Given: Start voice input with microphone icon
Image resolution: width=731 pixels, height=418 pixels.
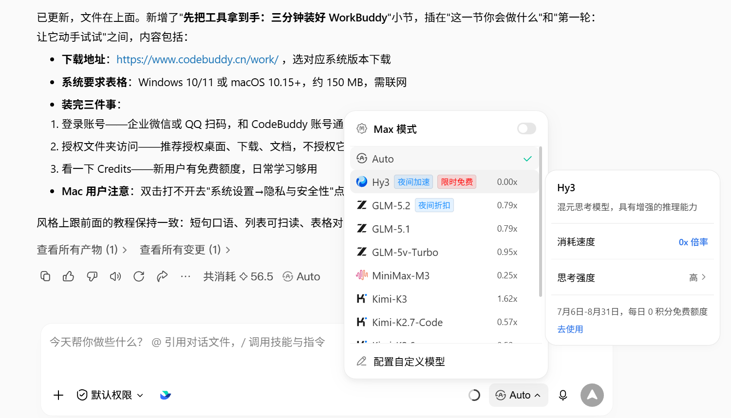Looking at the screenshot, I should click(563, 395).
